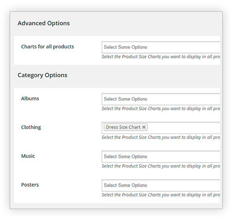This screenshot has width=243, height=222.
Task: Click the Posters category label
Action: click(30, 185)
